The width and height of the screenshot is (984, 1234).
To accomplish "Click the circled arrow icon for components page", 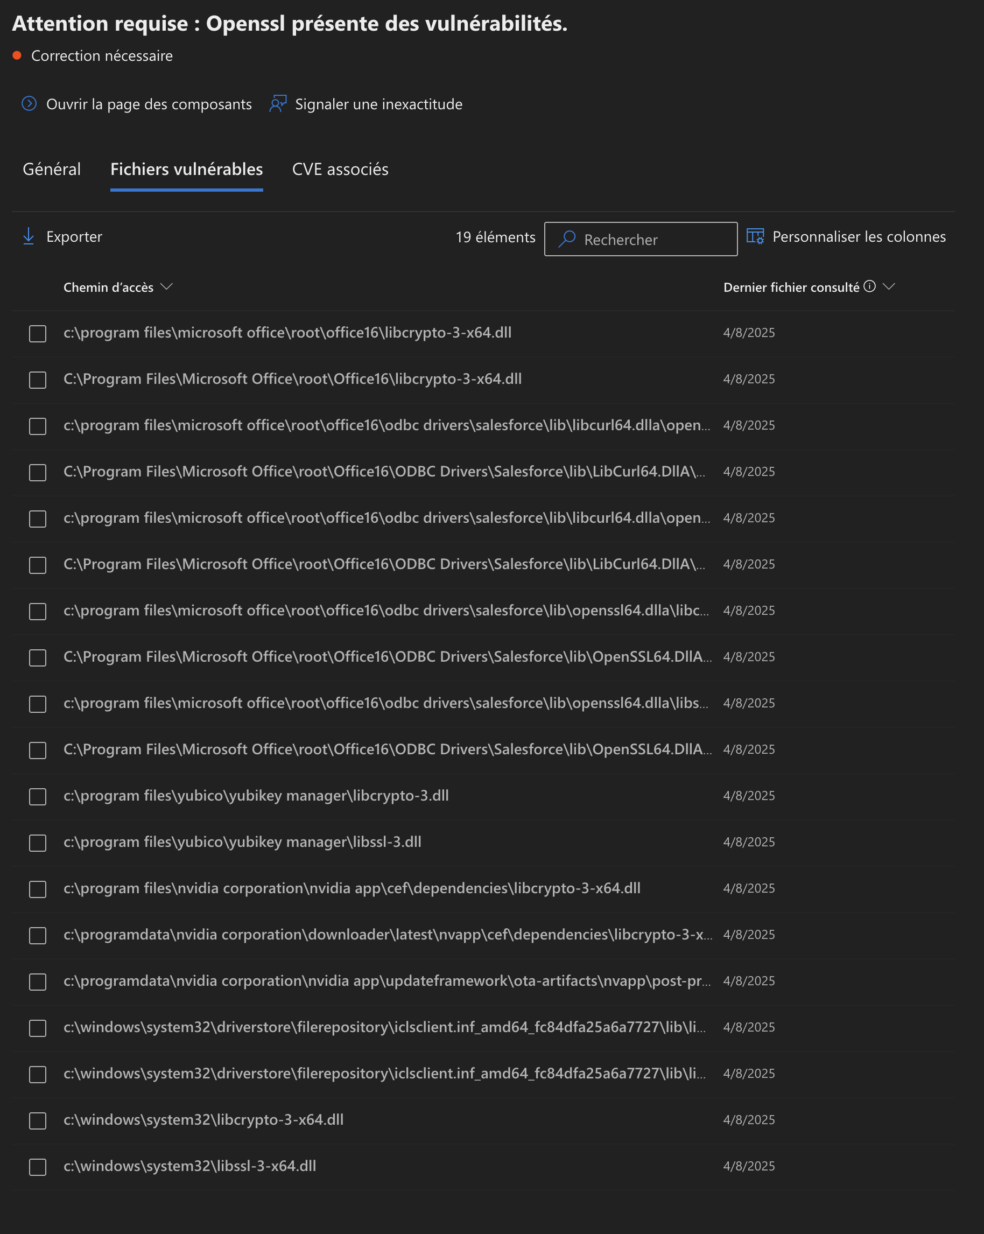I will point(29,103).
